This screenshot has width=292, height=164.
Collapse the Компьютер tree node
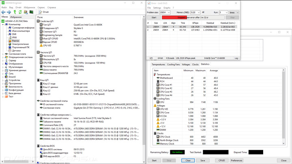tap(3, 24)
